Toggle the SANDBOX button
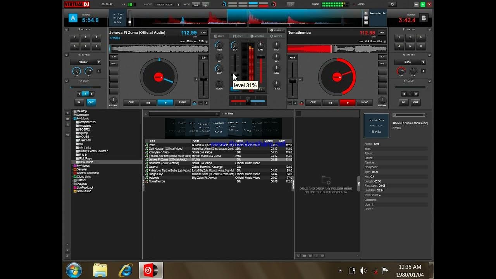The width and height of the screenshot is (496, 279). [276, 30]
